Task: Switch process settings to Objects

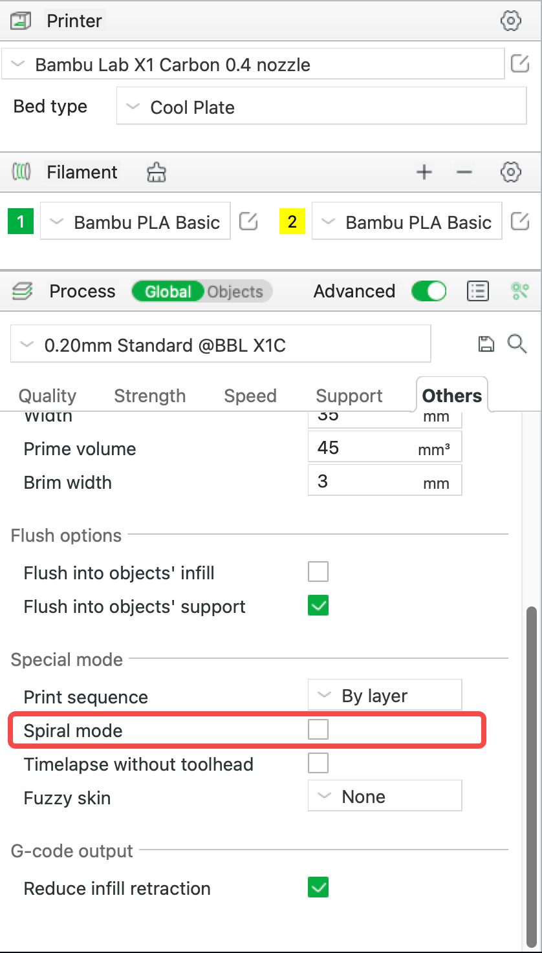Action: click(x=235, y=291)
